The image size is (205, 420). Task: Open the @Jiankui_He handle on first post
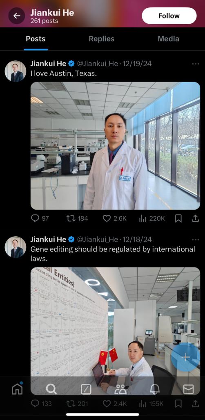click(97, 64)
